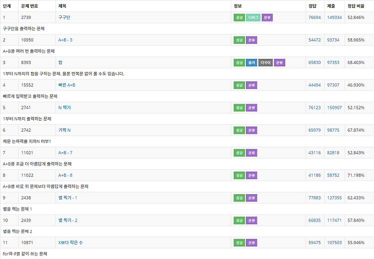Open the 44494 correct answers link

point(315,85)
